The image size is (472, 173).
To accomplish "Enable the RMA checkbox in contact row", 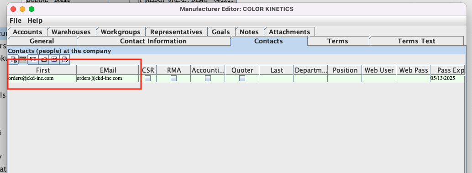I will tap(173, 78).
